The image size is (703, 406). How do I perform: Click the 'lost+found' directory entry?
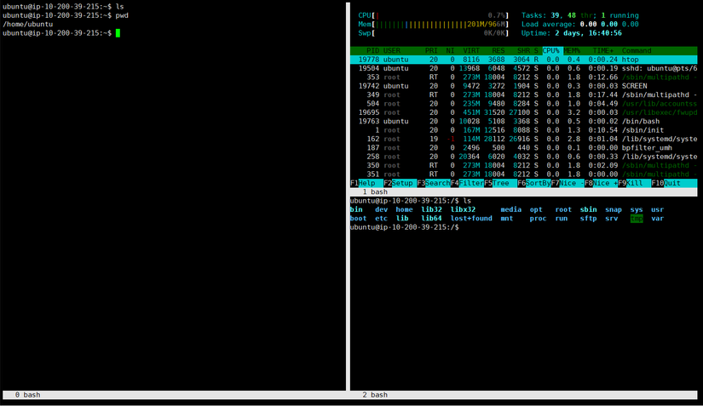[471, 219]
